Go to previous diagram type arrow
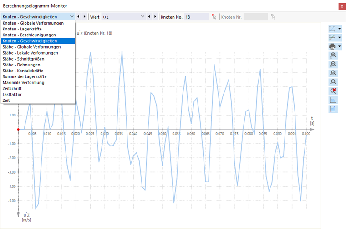 [x=78, y=17]
